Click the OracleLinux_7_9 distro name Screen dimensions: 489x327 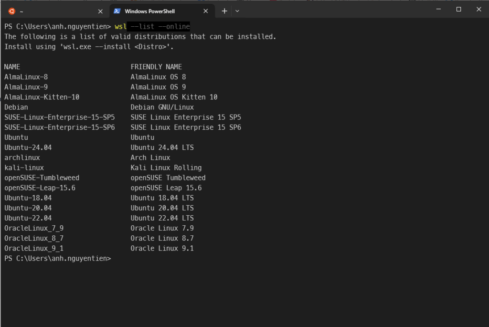34,228
